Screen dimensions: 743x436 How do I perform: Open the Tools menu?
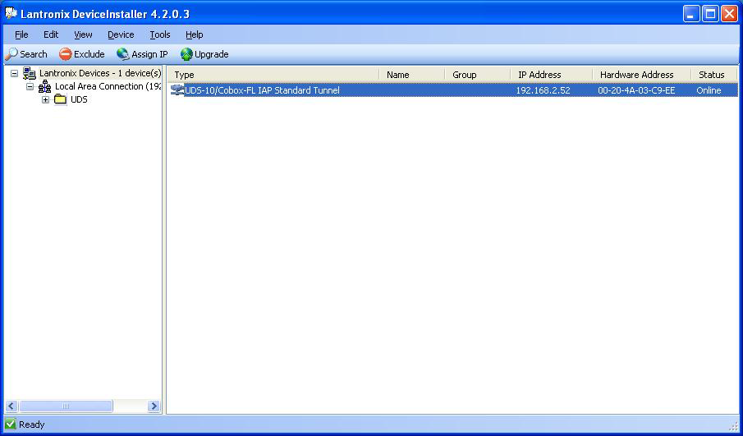[160, 34]
